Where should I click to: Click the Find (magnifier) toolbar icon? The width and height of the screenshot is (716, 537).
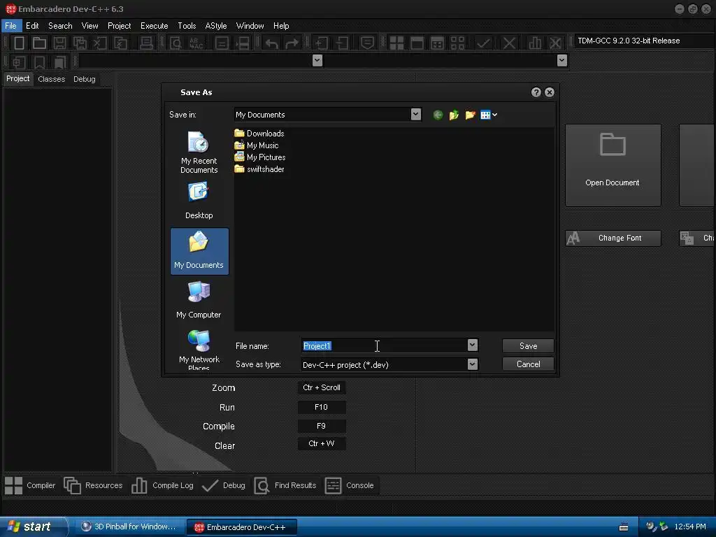point(176,43)
